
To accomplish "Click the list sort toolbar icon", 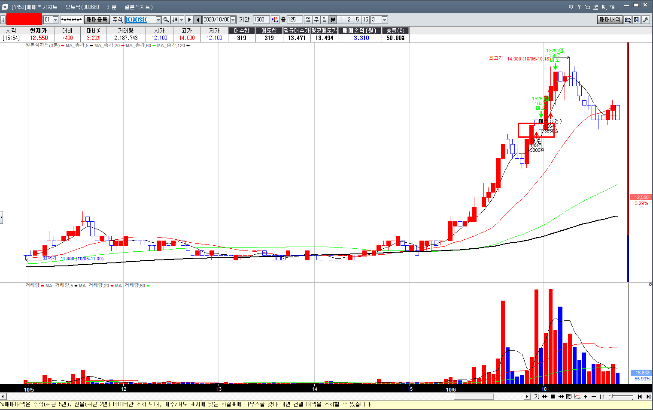I will coord(174,20).
